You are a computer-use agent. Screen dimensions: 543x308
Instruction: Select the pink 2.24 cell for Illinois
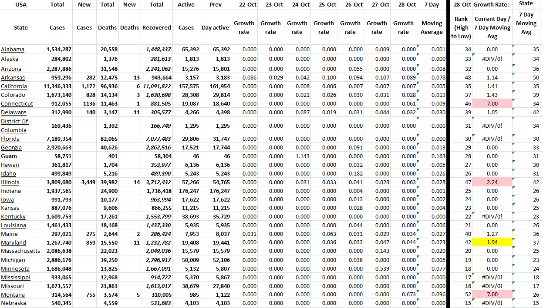click(x=492, y=182)
